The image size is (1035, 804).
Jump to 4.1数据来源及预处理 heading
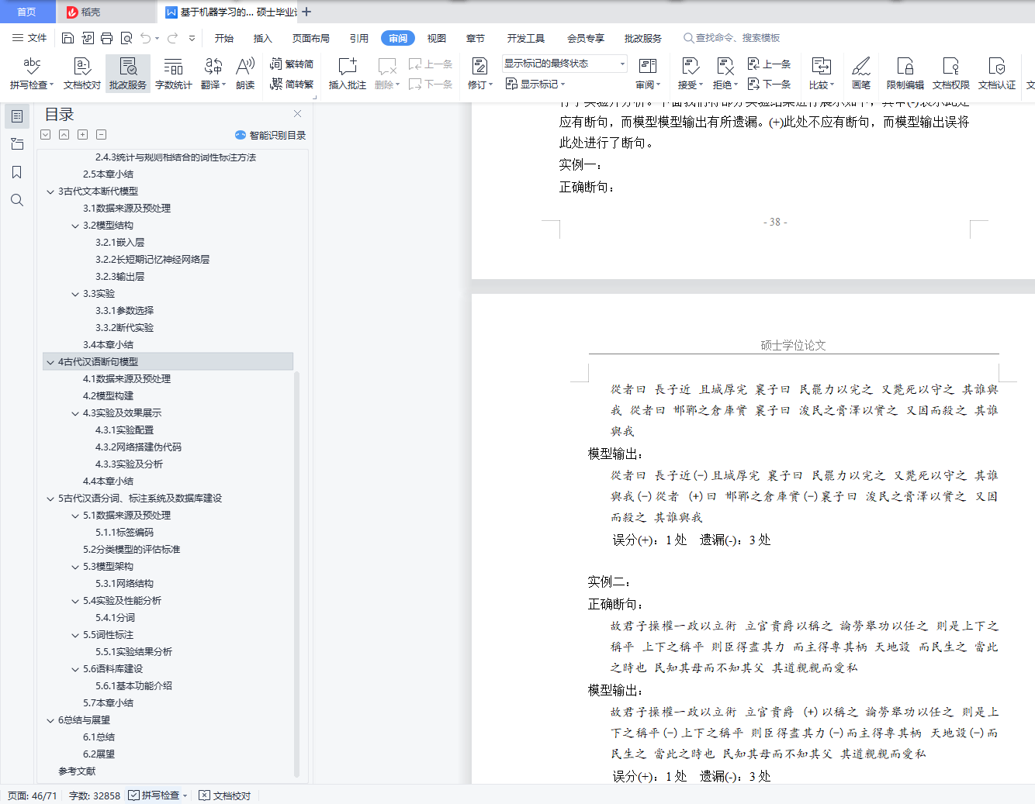[126, 379]
